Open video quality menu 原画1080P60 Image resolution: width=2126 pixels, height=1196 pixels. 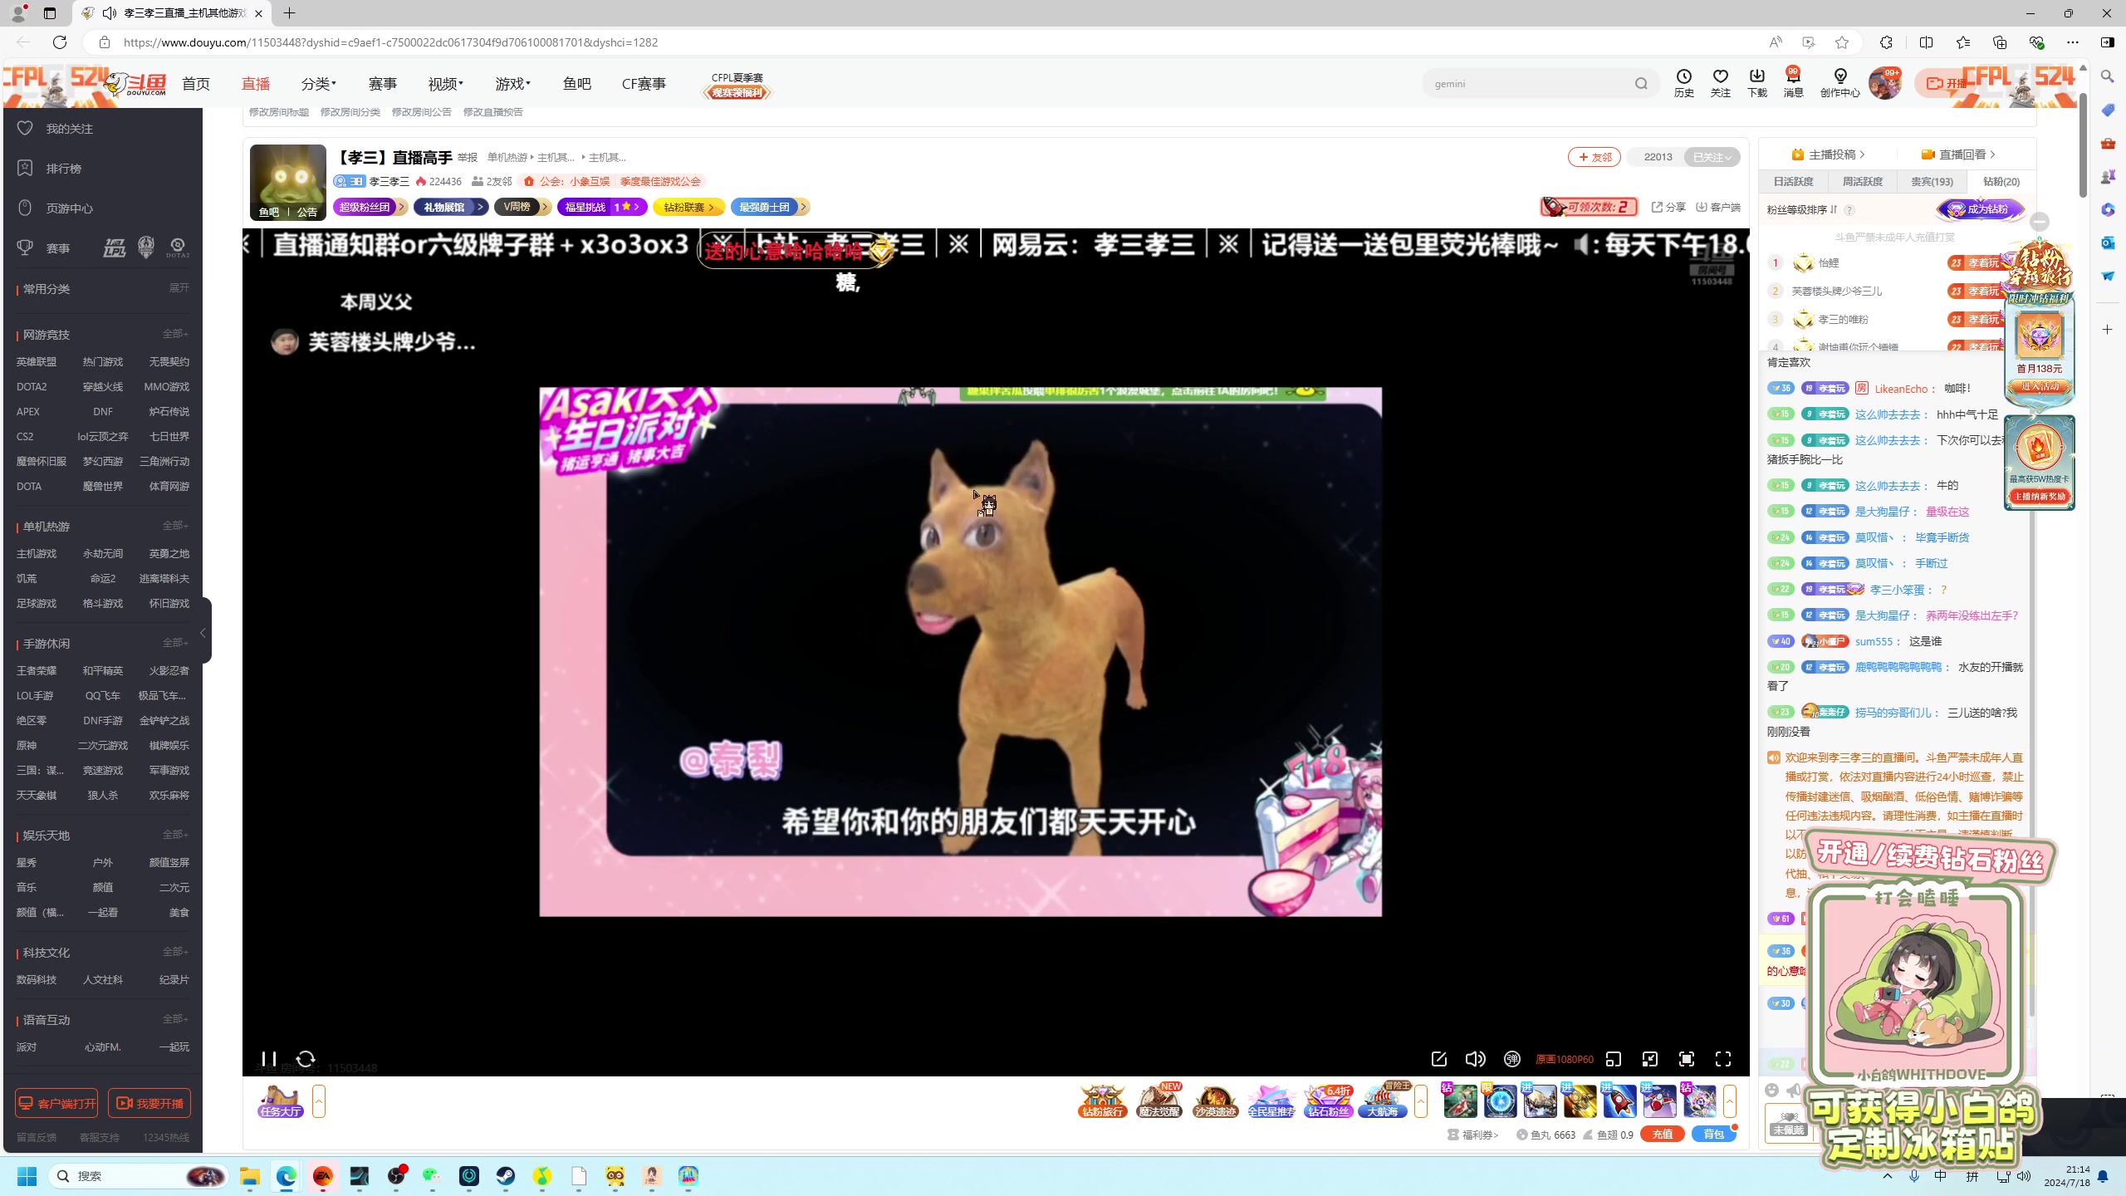(x=1565, y=1060)
